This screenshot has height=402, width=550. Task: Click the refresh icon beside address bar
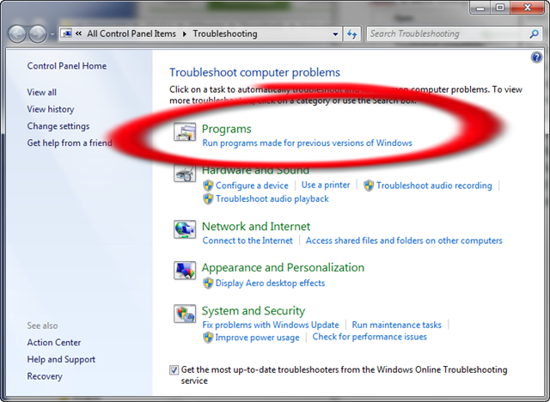[351, 34]
